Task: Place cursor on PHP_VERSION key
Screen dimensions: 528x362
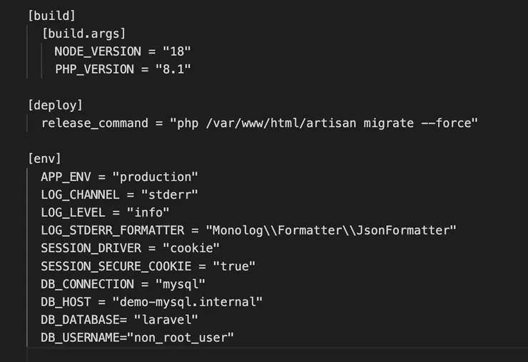Action: coord(94,69)
